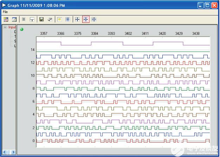The image size is (220, 157).
Task: Click the channel 14 axis label
Action: point(33,50)
